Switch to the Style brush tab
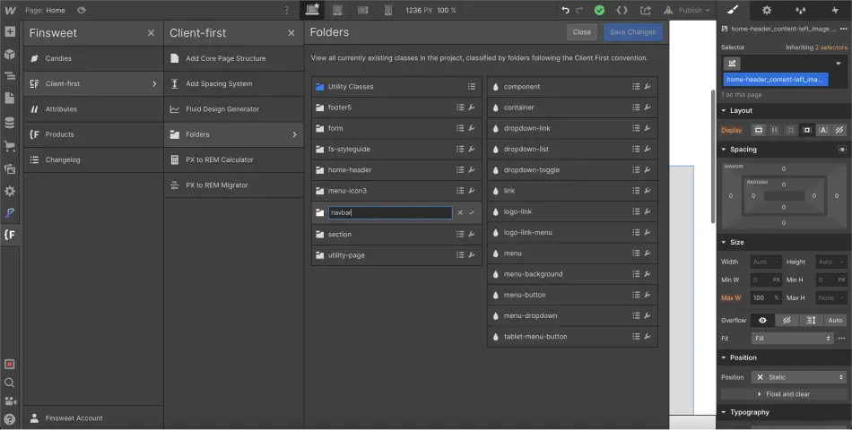 click(x=733, y=10)
